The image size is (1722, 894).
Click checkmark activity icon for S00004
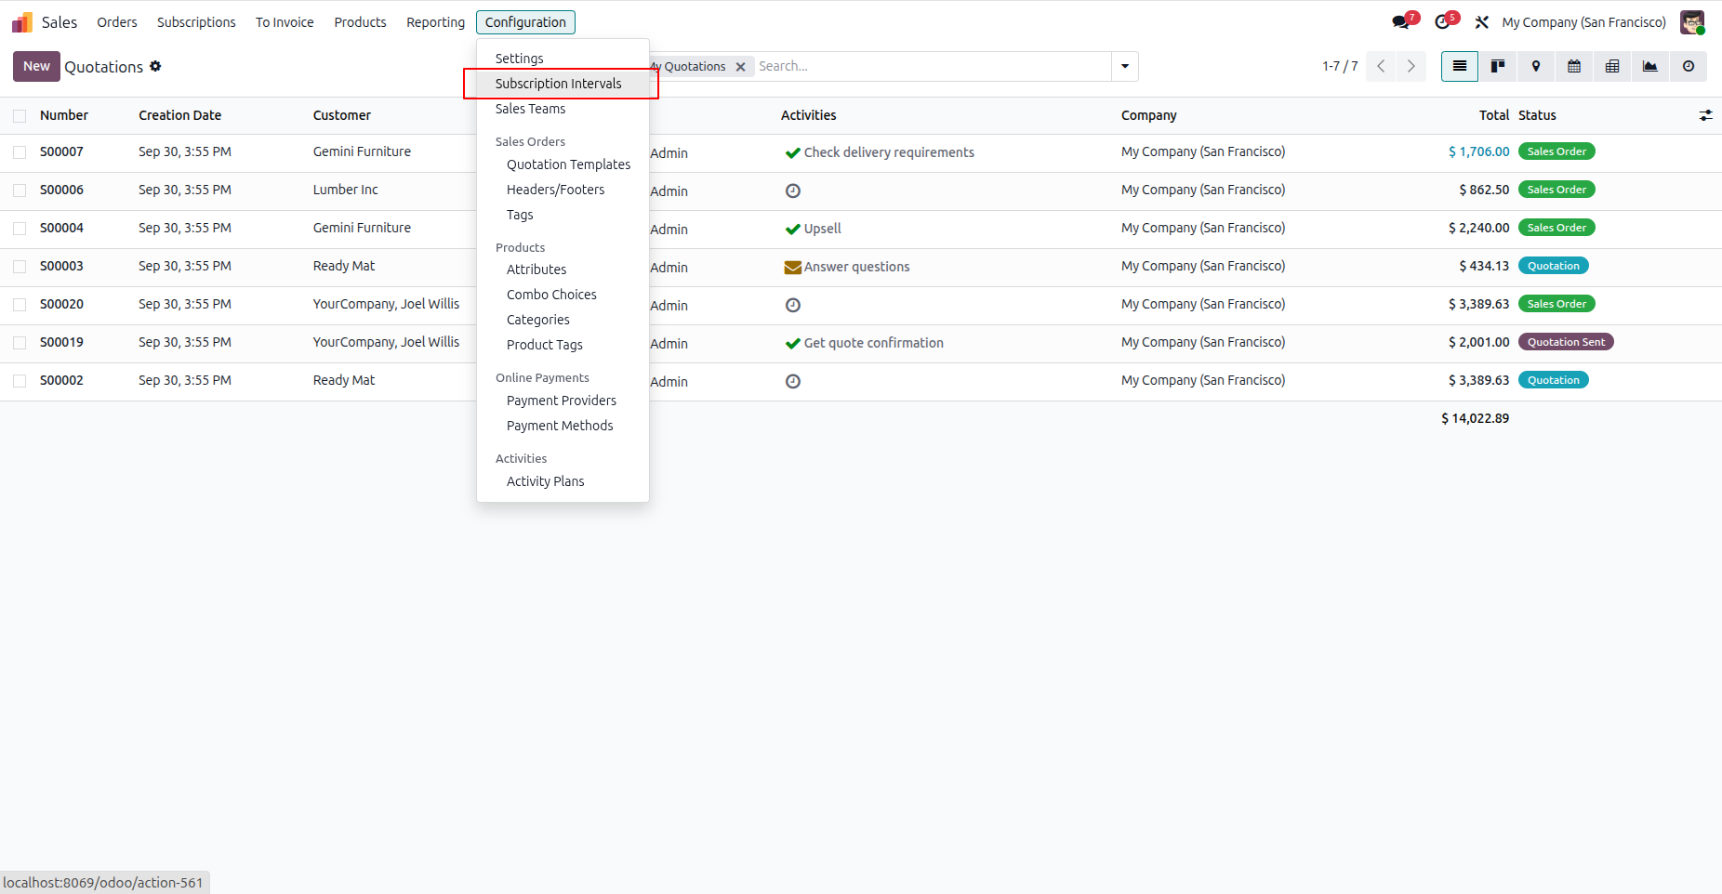pos(793,229)
